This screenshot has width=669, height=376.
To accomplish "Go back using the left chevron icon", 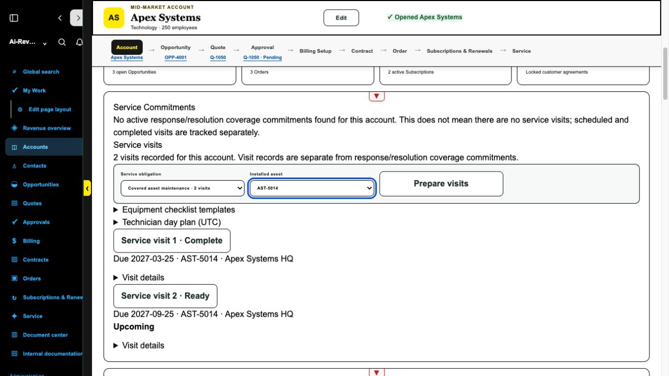I will tap(60, 18).
